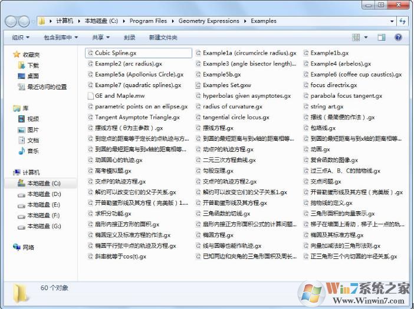Navigate to 本地磁盘 (C:) in address bar
The image size is (414, 309).
[x=101, y=21]
